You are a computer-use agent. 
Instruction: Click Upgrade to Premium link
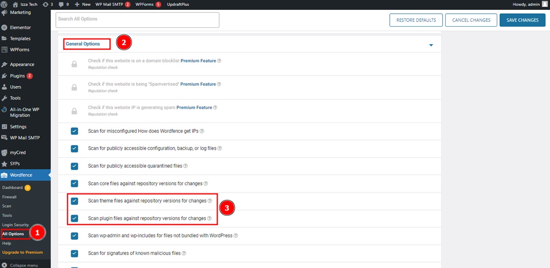(x=22, y=253)
